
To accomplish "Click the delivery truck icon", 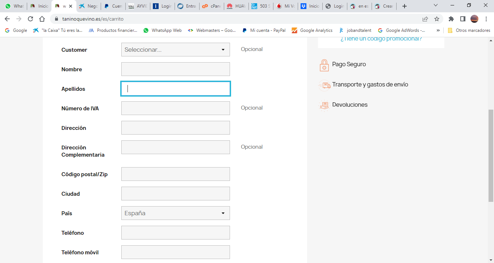I will click(x=325, y=85).
